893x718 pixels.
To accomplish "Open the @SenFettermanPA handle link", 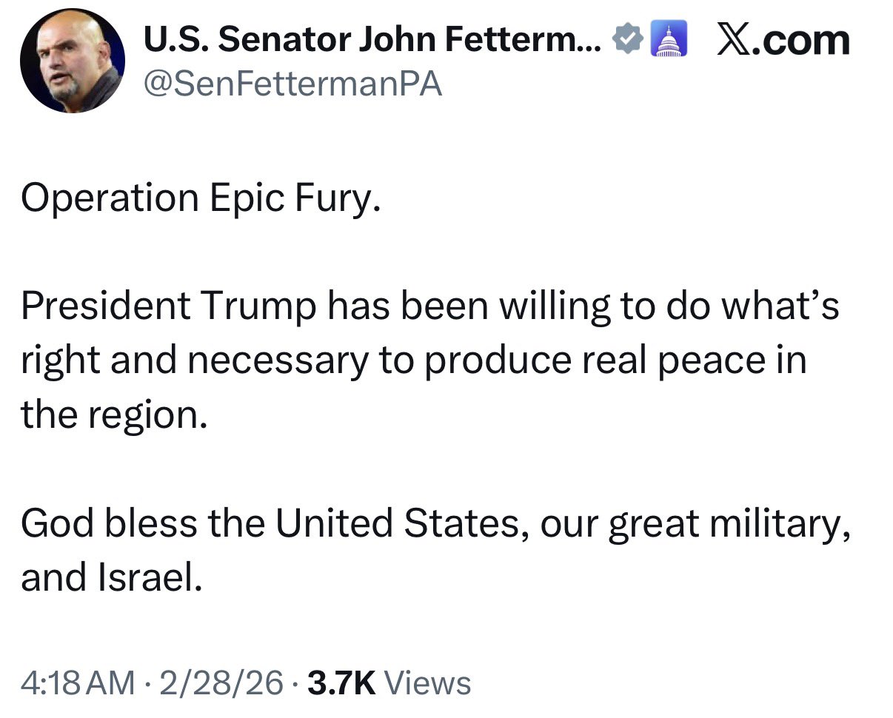I will click(292, 84).
